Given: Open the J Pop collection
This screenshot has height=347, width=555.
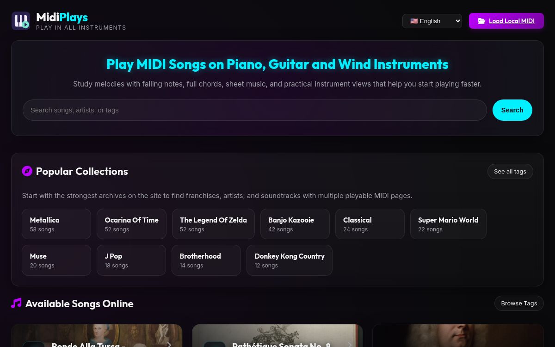Looking at the screenshot, I should click(131, 260).
